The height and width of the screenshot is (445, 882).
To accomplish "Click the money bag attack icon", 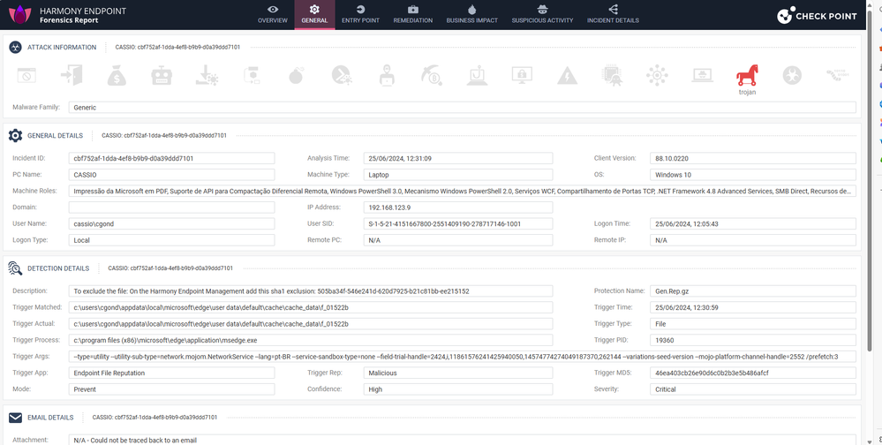I will (x=116, y=77).
